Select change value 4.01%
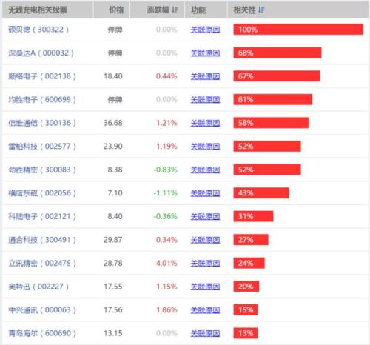 [x=166, y=263]
